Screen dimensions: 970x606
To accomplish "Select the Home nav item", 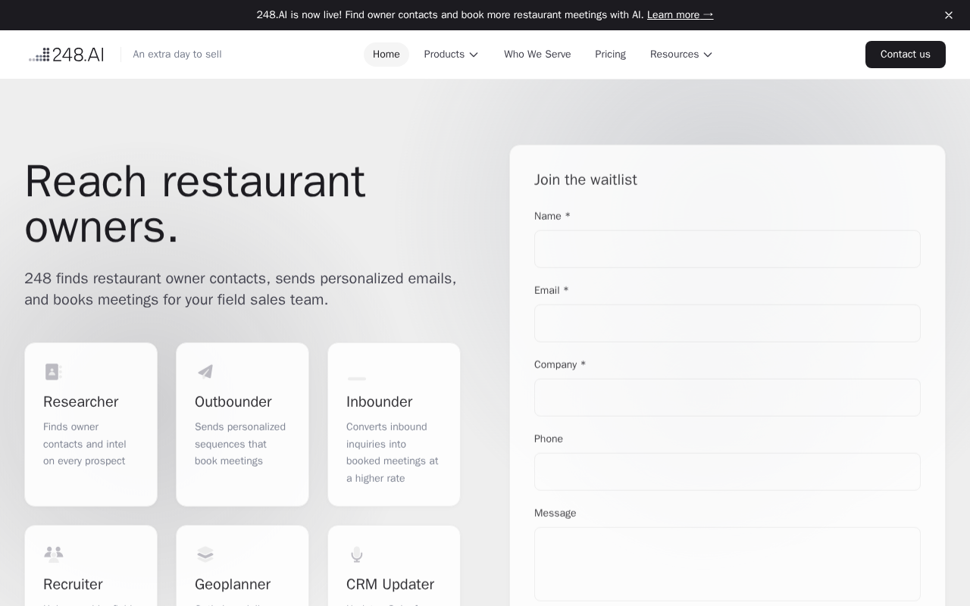I will click(386, 55).
